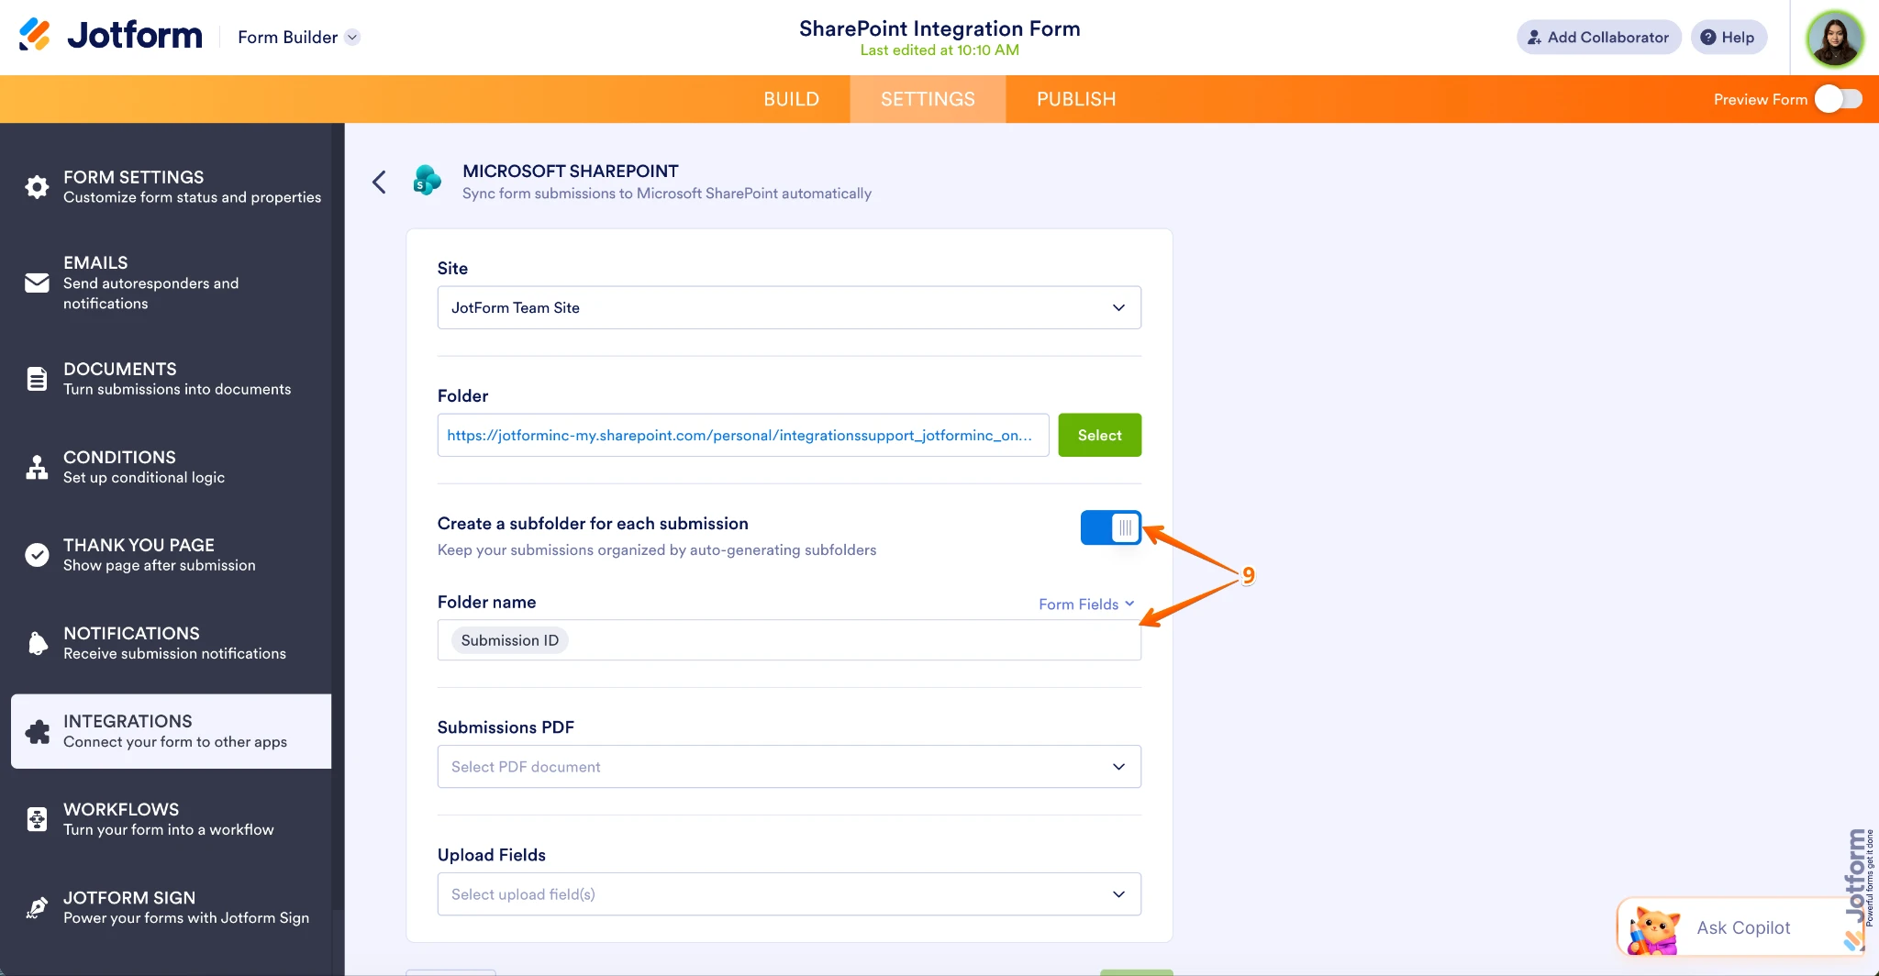1879x976 pixels.
Task: Open Form Settings in the sidebar
Action: tap(172, 186)
